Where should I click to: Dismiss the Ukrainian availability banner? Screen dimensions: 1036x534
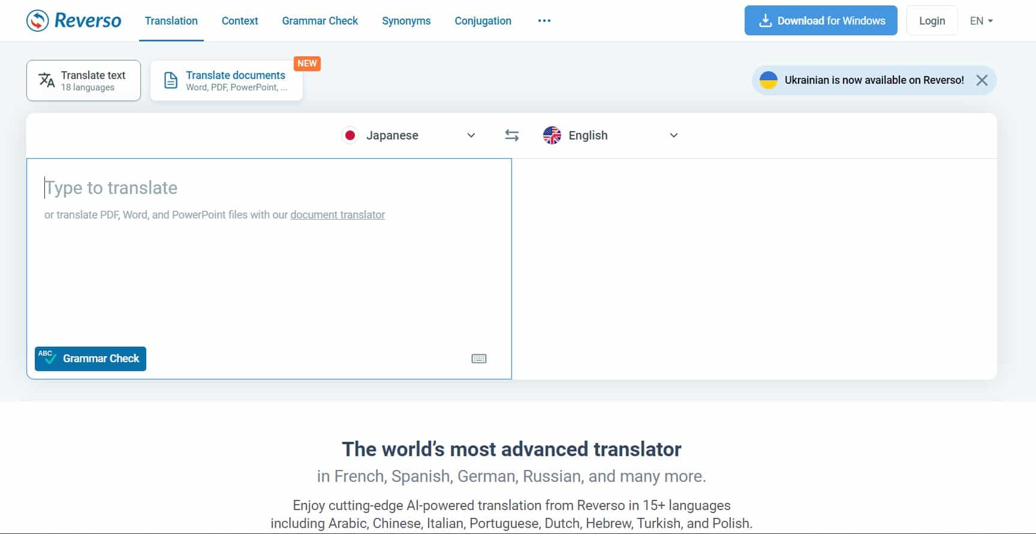coord(981,80)
